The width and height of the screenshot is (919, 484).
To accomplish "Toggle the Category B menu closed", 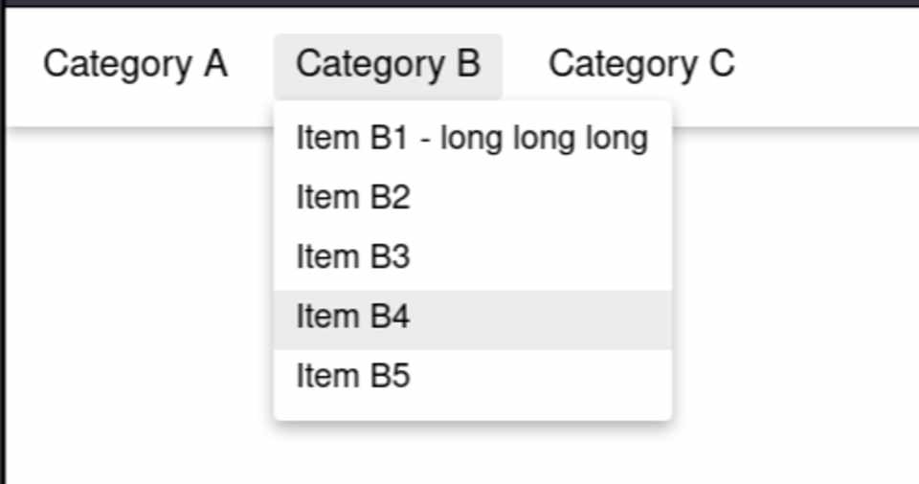I will pyautogui.click(x=388, y=65).
